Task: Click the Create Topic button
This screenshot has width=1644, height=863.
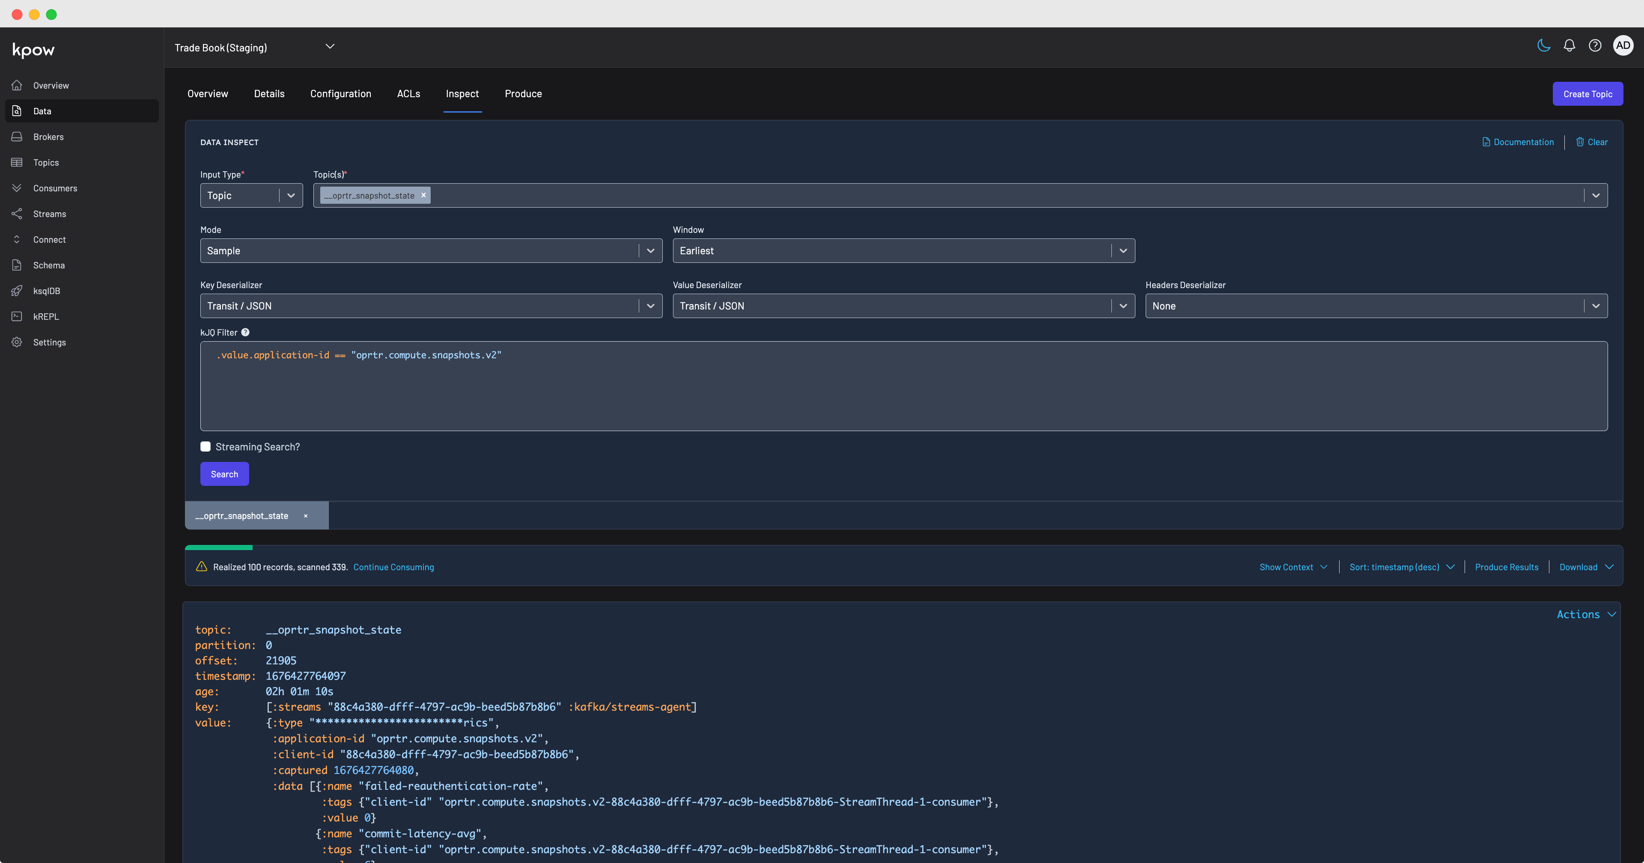Action: click(1588, 94)
